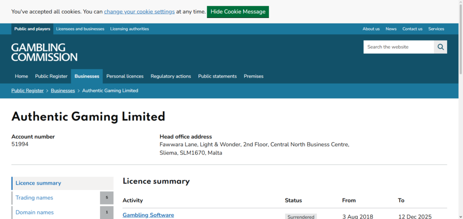
Task: Click the search magnifier icon button
Action: coord(440,47)
